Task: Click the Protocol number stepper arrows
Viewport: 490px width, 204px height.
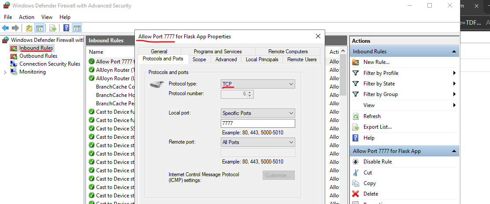Action: coord(249,94)
